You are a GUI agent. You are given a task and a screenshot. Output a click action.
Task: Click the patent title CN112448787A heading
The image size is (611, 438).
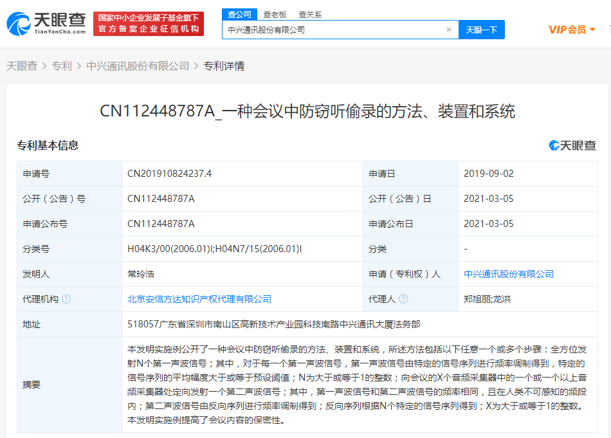[307, 111]
